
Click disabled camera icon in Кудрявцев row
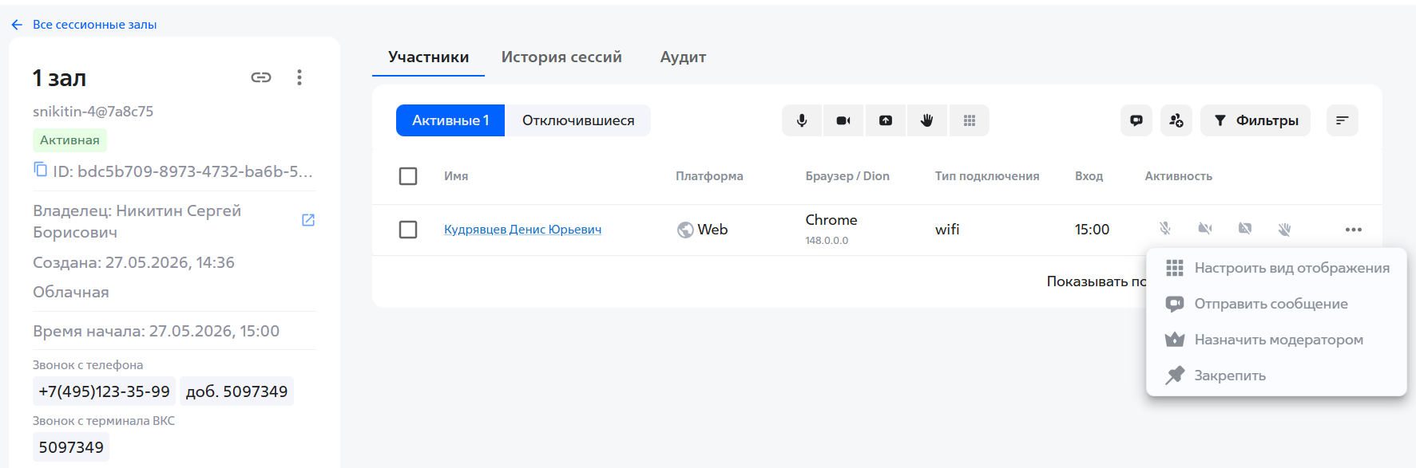tap(1205, 229)
